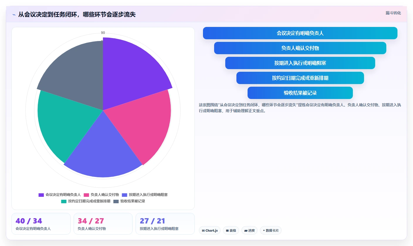
Task: Click the Chart.js tag icon
Action: [203, 231]
